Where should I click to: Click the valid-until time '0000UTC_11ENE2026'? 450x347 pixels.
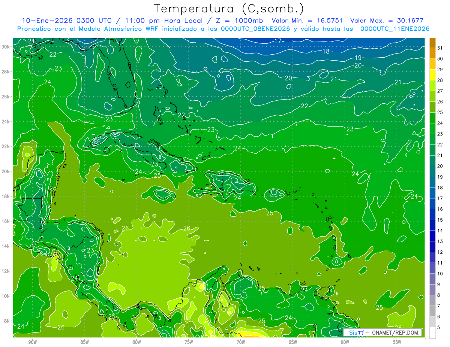[394, 29]
